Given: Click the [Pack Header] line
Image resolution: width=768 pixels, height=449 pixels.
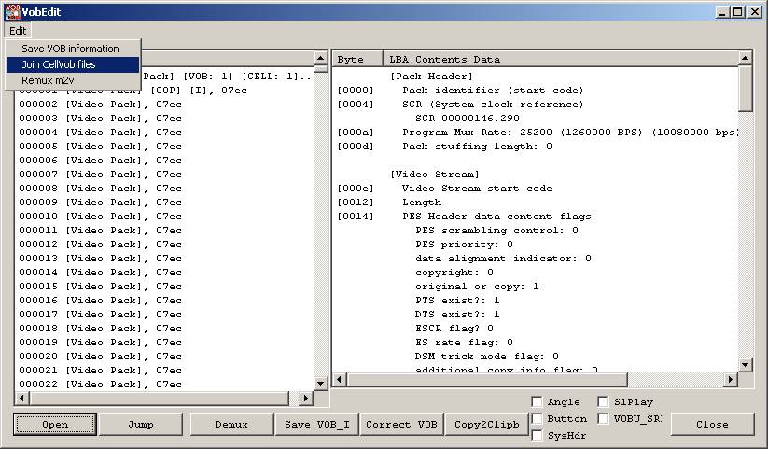Looking at the screenshot, I should (431, 77).
